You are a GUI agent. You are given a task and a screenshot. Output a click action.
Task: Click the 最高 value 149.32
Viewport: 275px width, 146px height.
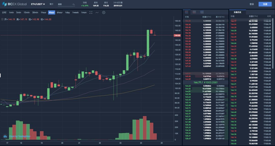point(96,6)
